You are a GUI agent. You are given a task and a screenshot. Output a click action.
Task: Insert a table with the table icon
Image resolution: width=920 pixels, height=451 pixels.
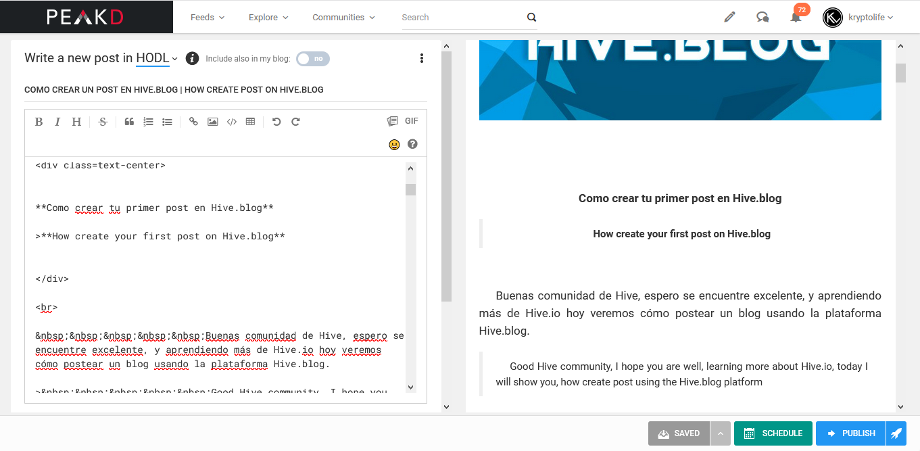coord(250,122)
